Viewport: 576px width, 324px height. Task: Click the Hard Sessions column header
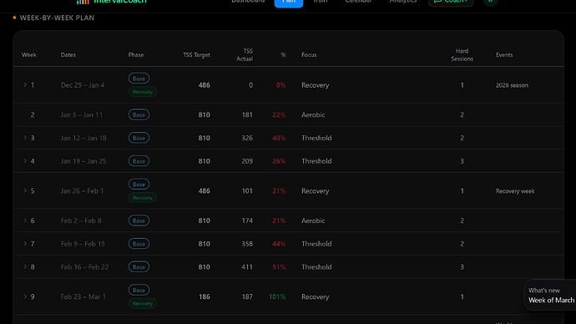462,55
